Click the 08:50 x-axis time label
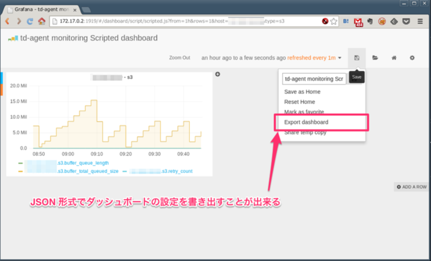The height and width of the screenshot is (261, 431). 39,154
